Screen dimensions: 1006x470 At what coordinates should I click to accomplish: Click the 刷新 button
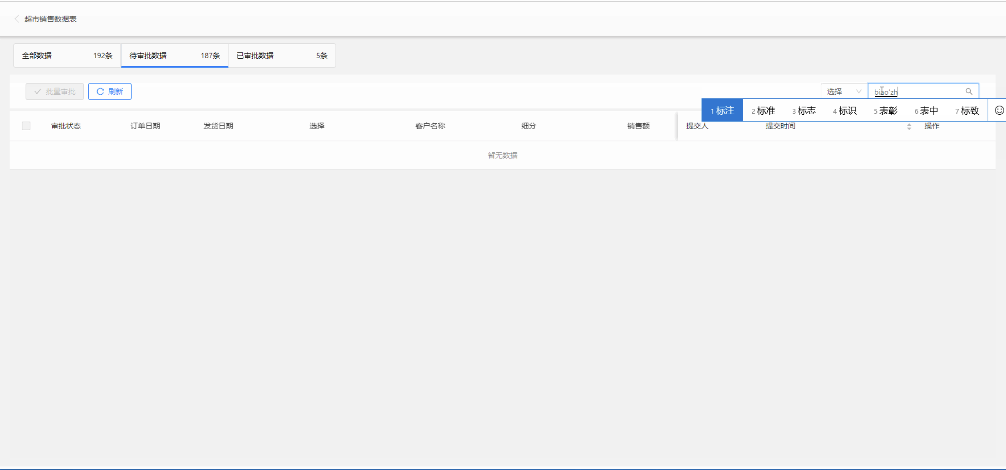click(x=110, y=91)
